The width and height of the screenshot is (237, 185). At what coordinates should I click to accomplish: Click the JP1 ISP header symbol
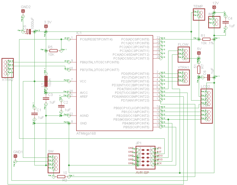coord(146,158)
